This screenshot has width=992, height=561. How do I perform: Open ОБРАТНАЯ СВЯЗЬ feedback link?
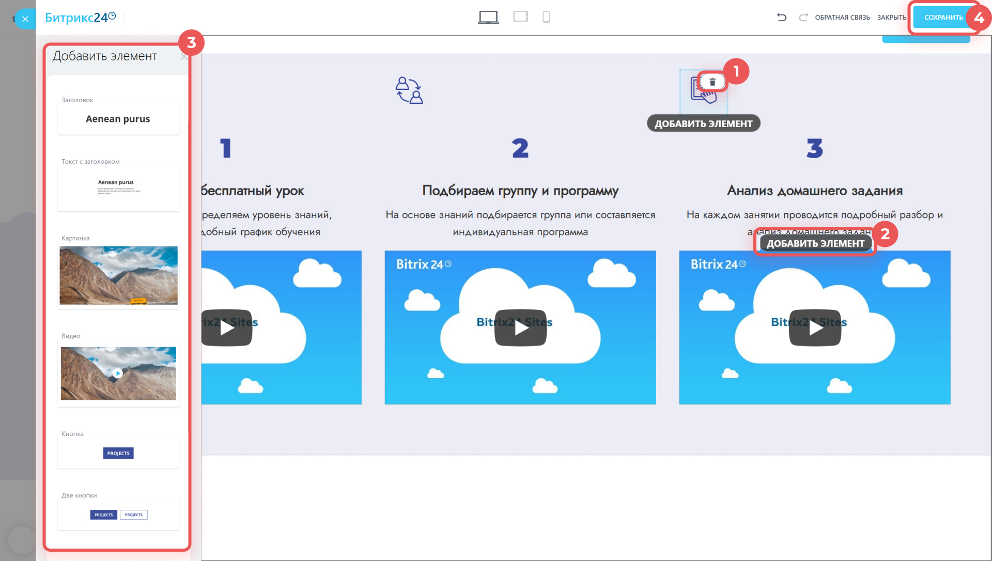pos(842,18)
